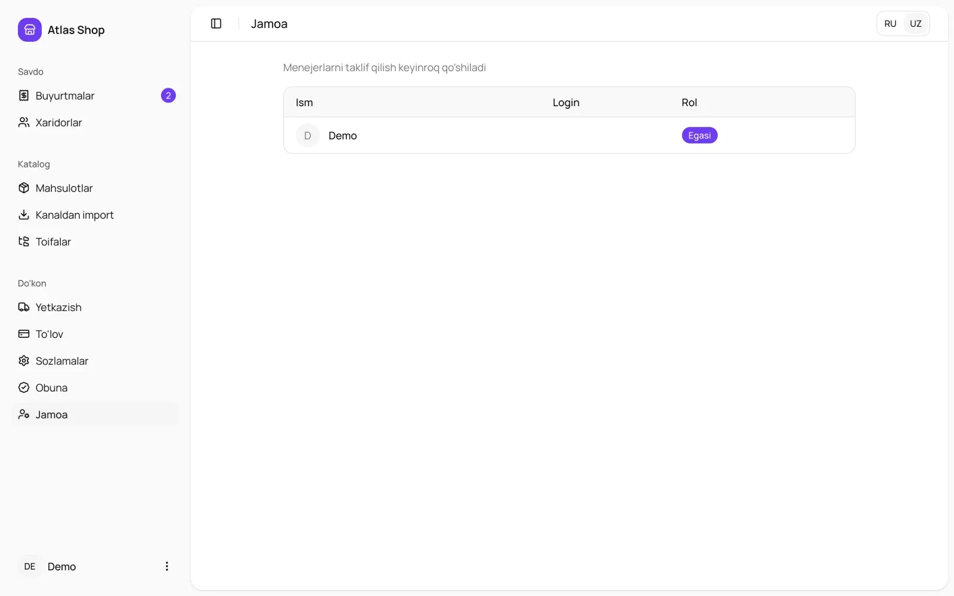Viewport: 954px width, 596px height.
Task: Go to Xaridorlar section
Action: tap(95, 122)
